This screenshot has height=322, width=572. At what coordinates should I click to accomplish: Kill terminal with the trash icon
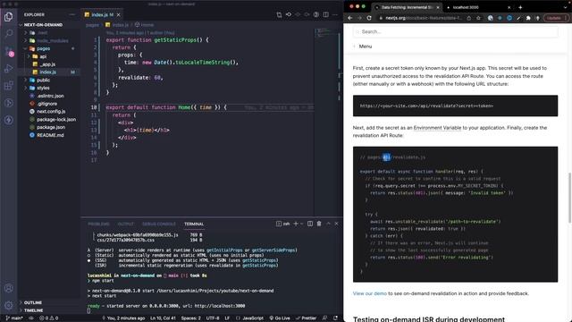point(319,224)
